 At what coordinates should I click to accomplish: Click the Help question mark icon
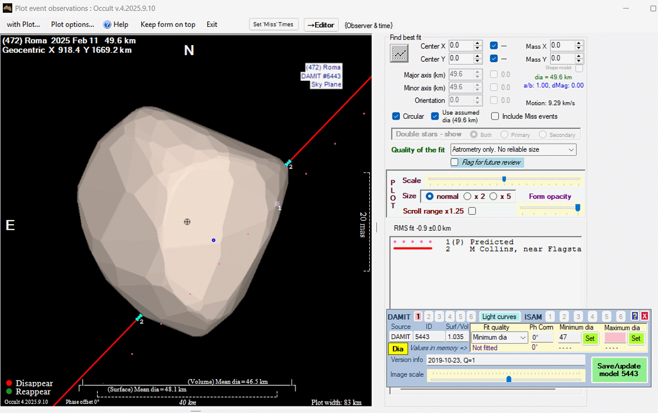[x=107, y=24]
